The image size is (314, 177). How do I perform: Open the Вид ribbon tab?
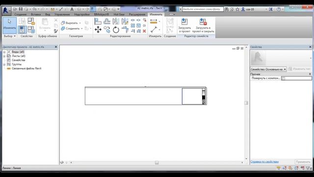[x=48, y=14]
